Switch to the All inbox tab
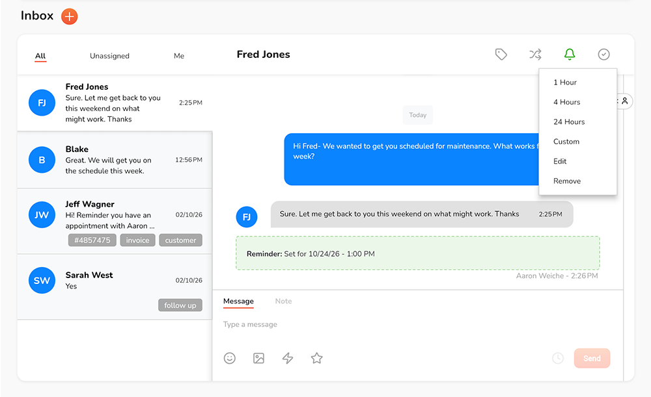 pos(40,56)
